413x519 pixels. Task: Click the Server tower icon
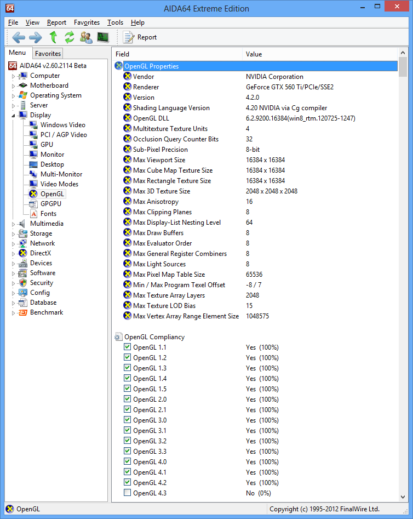coord(23,105)
